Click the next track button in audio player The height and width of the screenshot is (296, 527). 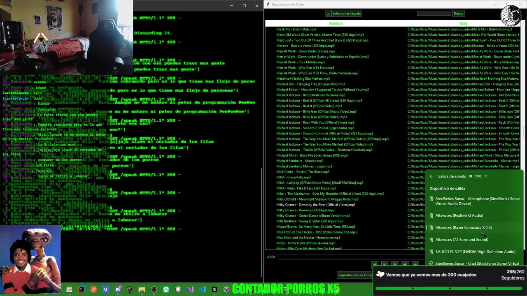[x=415, y=264]
